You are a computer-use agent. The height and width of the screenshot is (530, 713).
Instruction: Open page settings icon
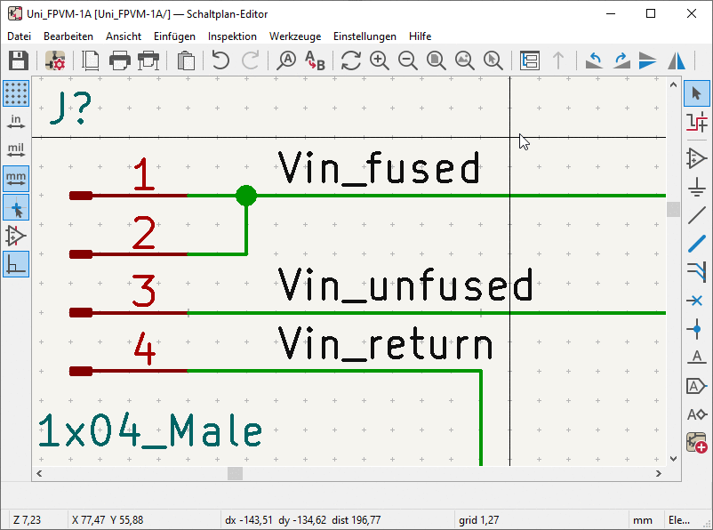(91, 60)
